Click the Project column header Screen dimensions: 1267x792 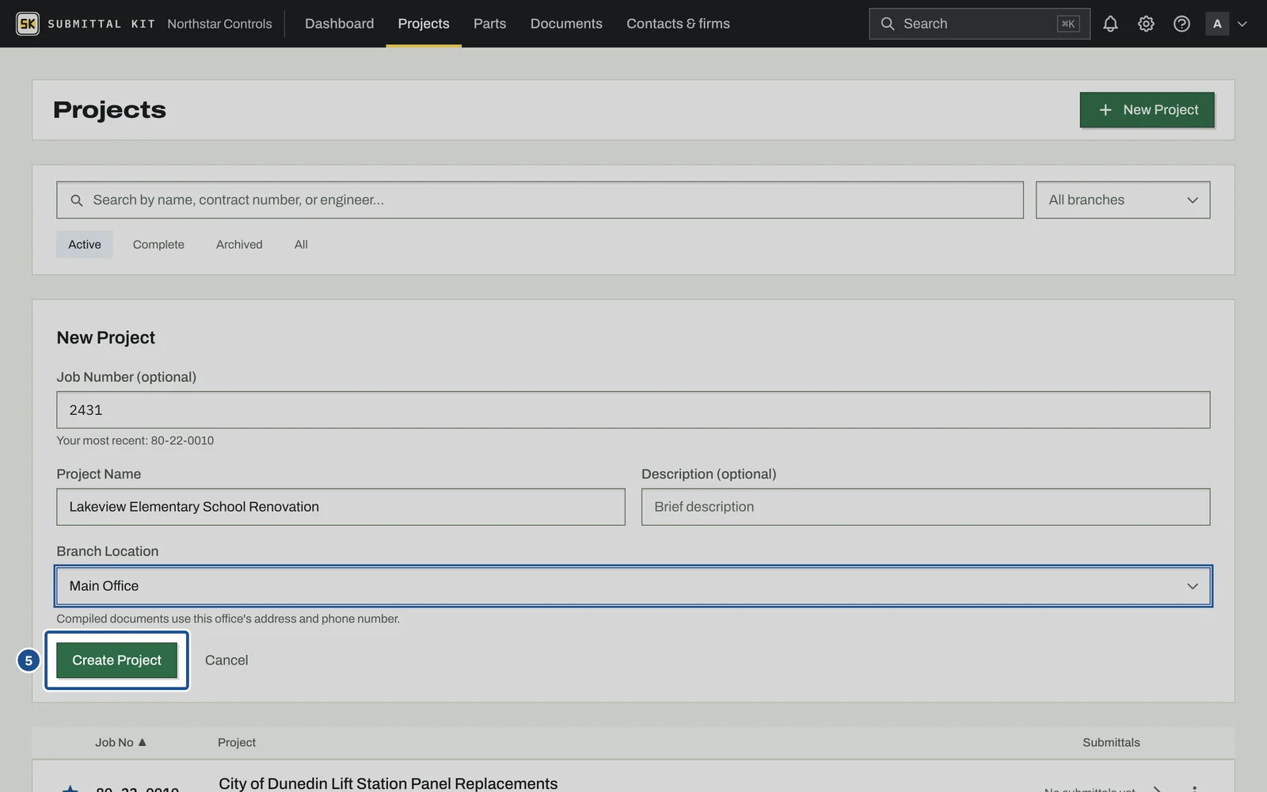(x=237, y=743)
